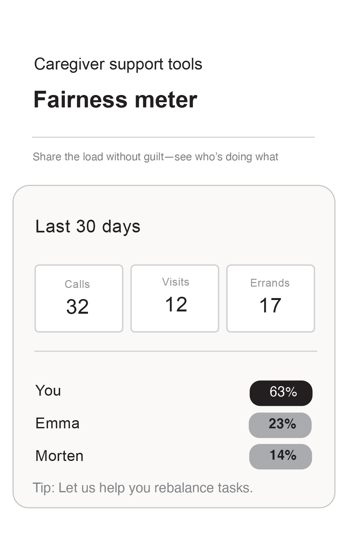Click Morten's 14% share pill
This screenshot has width=348, height=538.
(280, 456)
